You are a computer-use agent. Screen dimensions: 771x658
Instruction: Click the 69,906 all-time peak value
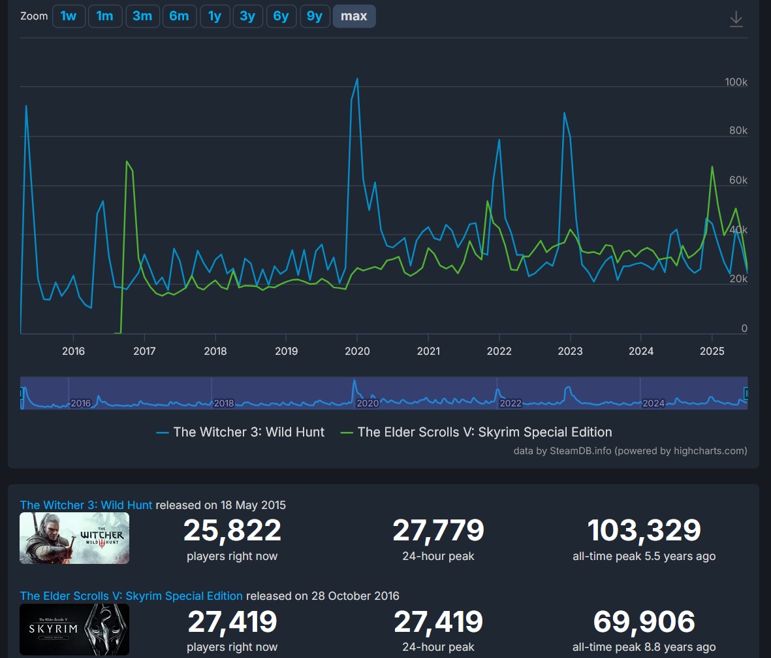[644, 621]
